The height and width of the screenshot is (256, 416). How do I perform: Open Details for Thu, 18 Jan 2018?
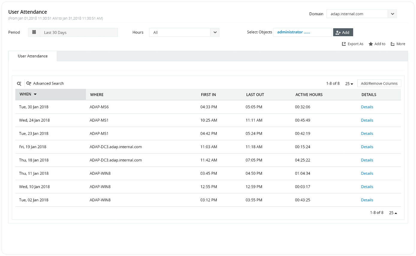click(367, 160)
